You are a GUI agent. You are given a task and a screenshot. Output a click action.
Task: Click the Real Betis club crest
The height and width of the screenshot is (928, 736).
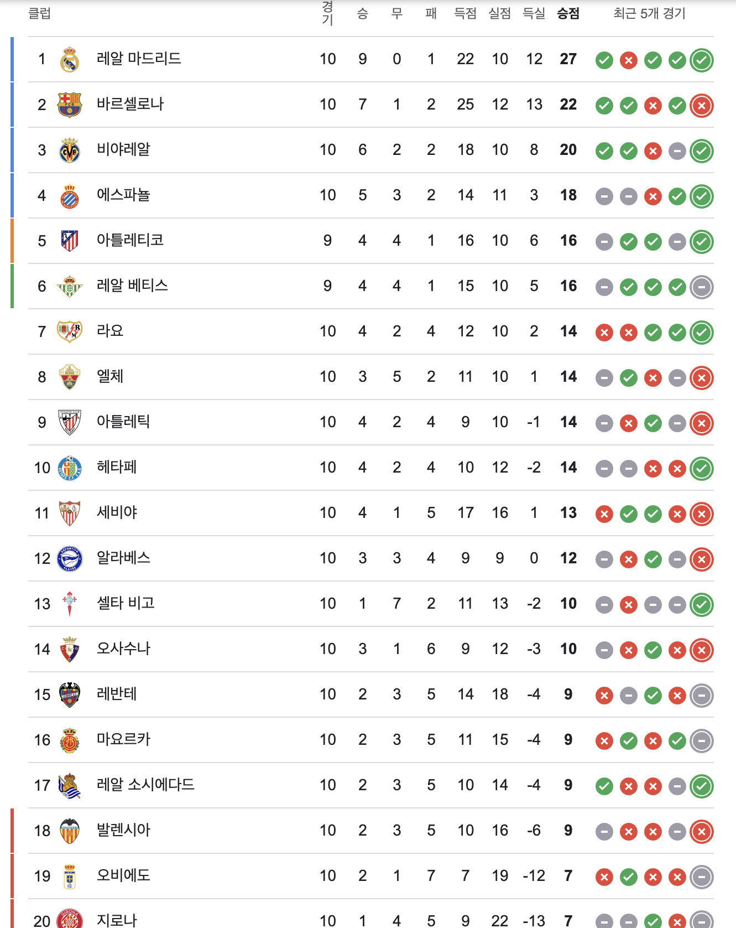pos(70,287)
